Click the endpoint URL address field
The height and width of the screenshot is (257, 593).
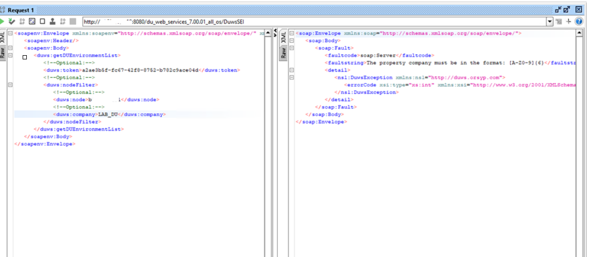point(316,22)
